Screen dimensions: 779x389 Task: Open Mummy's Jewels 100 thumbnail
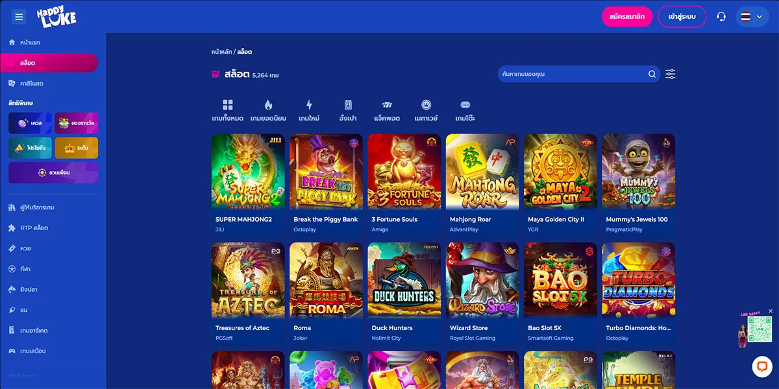[x=638, y=172]
